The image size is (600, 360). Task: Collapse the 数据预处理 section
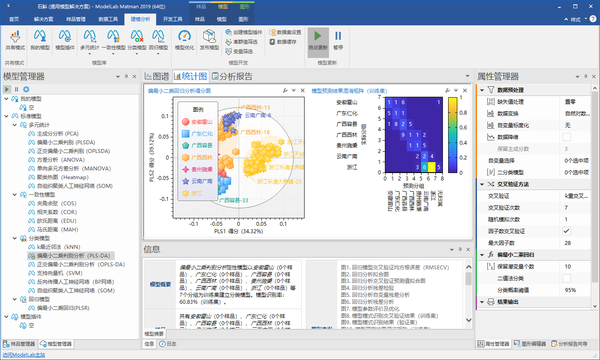(x=482, y=90)
